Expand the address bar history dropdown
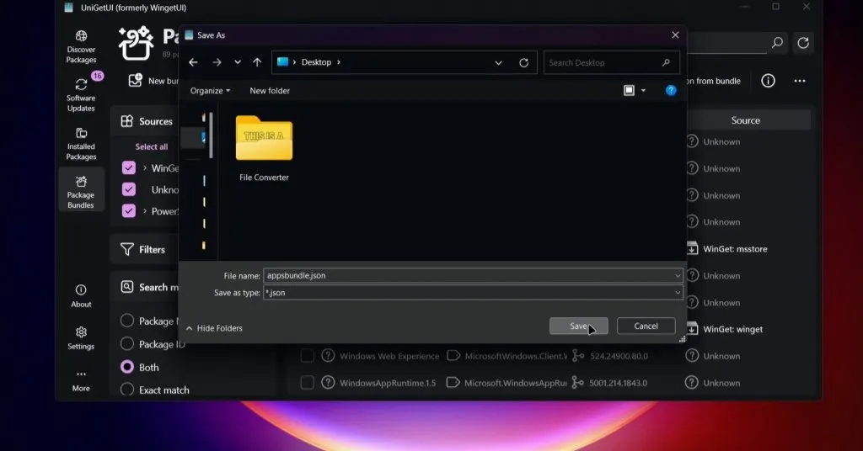Image resolution: width=863 pixels, height=451 pixels. pos(498,62)
